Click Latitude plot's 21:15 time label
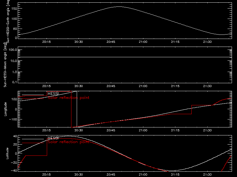The image size is (237, 177). (x=175, y=175)
